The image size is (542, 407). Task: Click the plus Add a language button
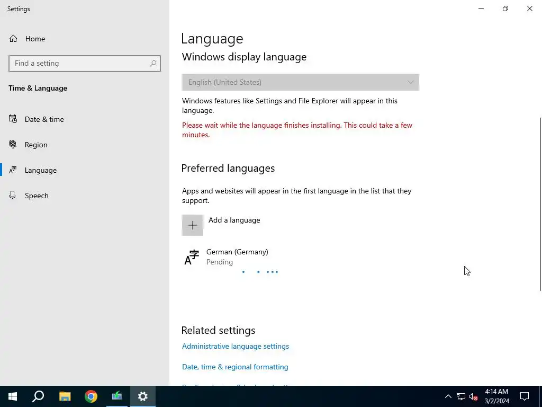click(193, 225)
